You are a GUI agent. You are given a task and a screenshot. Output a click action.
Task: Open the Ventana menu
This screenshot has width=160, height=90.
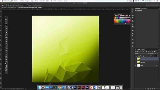pyautogui.click(x=60, y=1)
